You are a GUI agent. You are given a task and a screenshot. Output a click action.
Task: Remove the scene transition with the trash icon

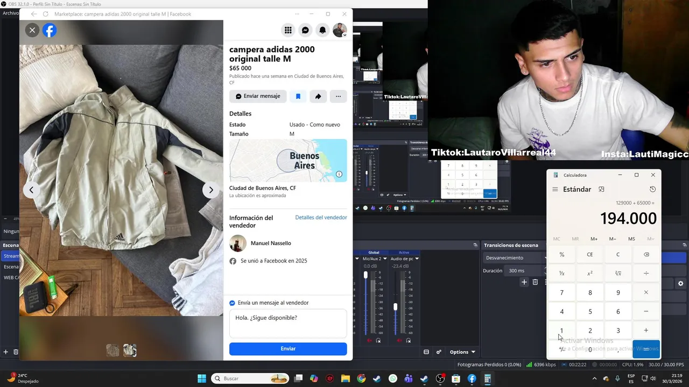(x=535, y=282)
